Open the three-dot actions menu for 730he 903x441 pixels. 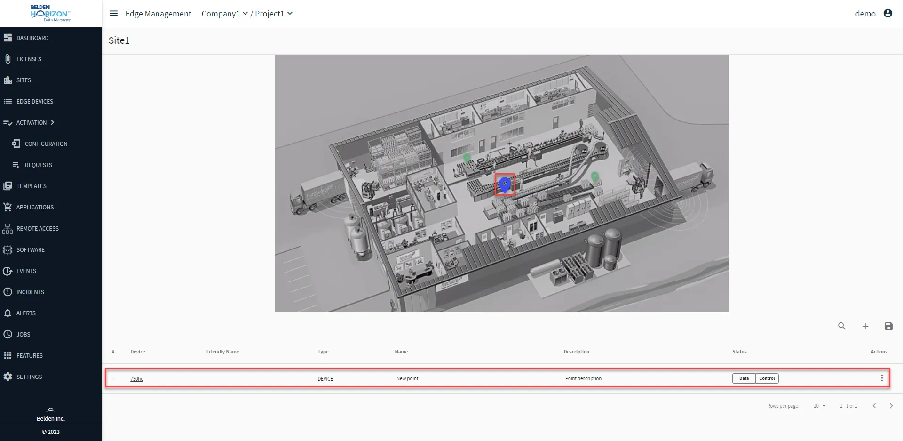click(882, 378)
